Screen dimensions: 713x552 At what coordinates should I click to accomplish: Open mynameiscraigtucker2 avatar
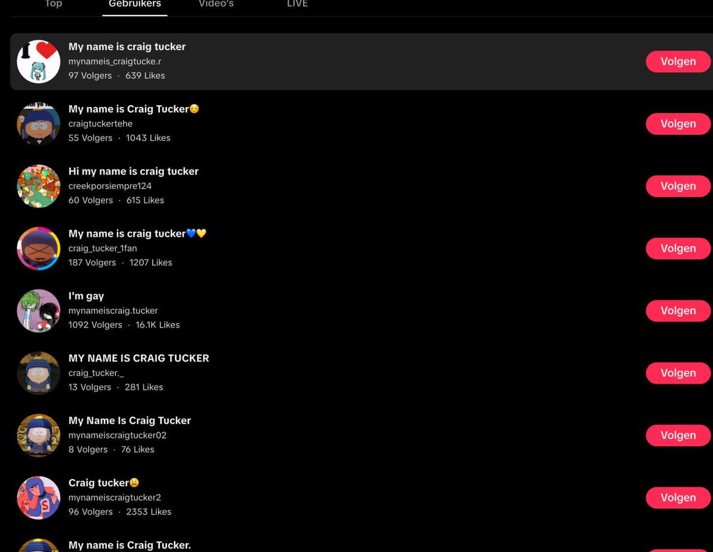(39, 498)
